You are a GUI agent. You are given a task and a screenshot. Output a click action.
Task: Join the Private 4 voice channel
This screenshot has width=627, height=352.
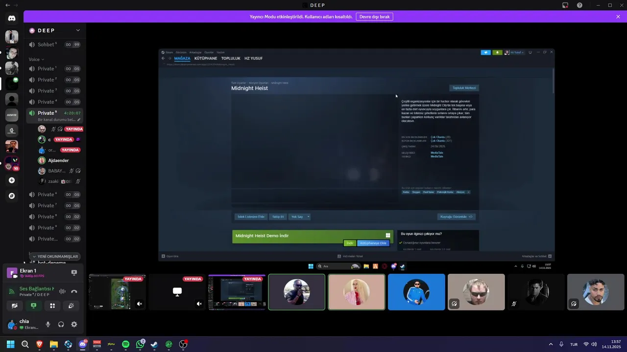click(x=54, y=102)
